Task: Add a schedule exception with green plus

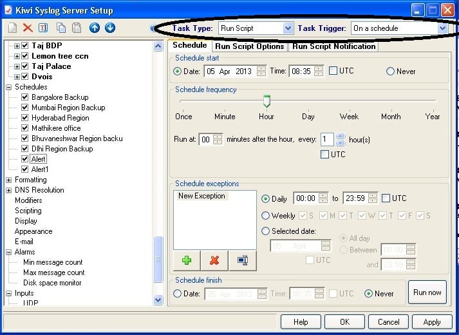Action: click(187, 260)
